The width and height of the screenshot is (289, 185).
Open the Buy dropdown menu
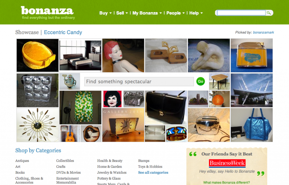point(106,13)
